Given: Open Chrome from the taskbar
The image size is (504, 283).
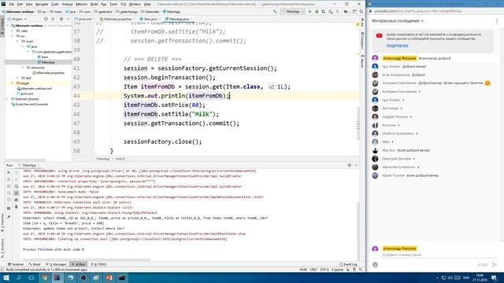Looking at the screenshot, I should tap(44, 277).
